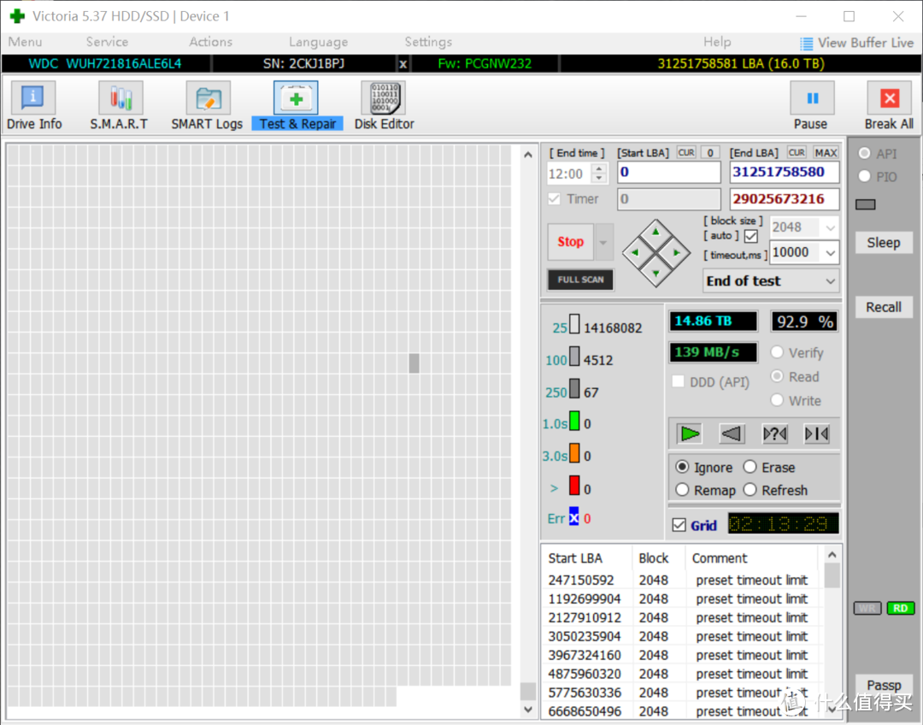Click the butterfly seek test button
Screen dimensions: 923x725
pyautogui.click(x=816, y=434)
